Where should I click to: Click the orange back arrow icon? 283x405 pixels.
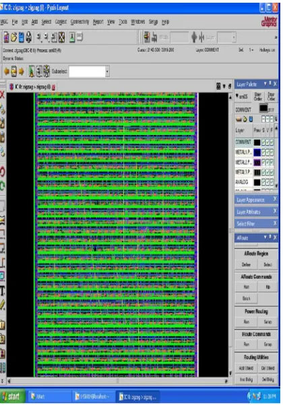click(x=6, y=72)
